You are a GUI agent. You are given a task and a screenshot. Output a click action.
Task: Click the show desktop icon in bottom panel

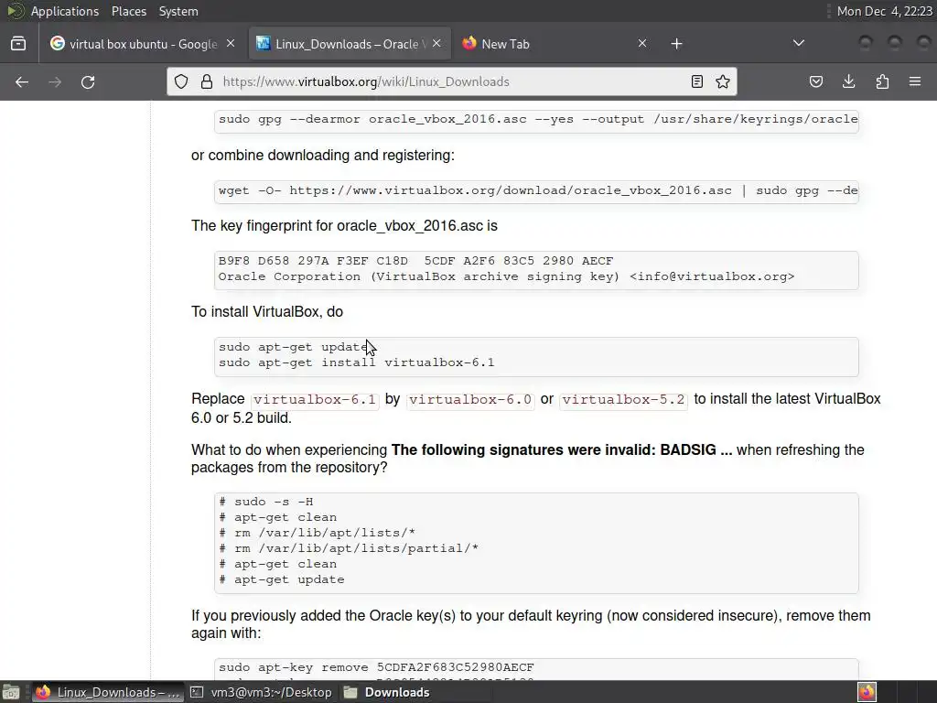[x=11, y=692]
